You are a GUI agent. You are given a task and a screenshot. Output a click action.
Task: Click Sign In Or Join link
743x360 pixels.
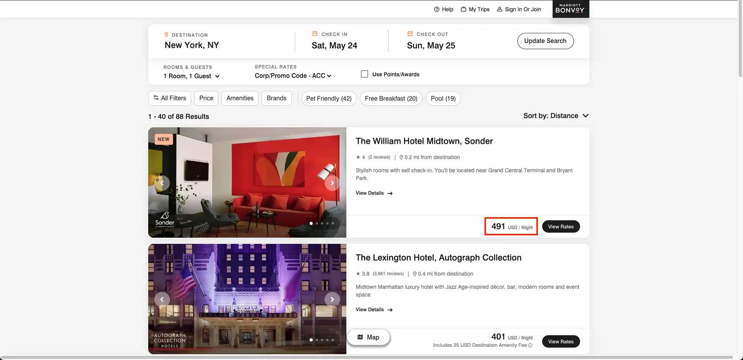519,9
